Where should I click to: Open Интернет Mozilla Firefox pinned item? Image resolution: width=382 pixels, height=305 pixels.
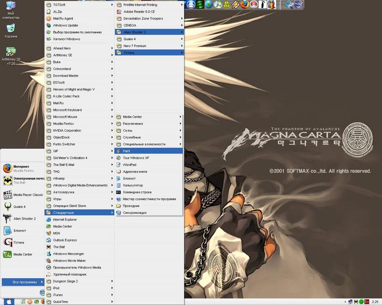(x=23, y=168)
